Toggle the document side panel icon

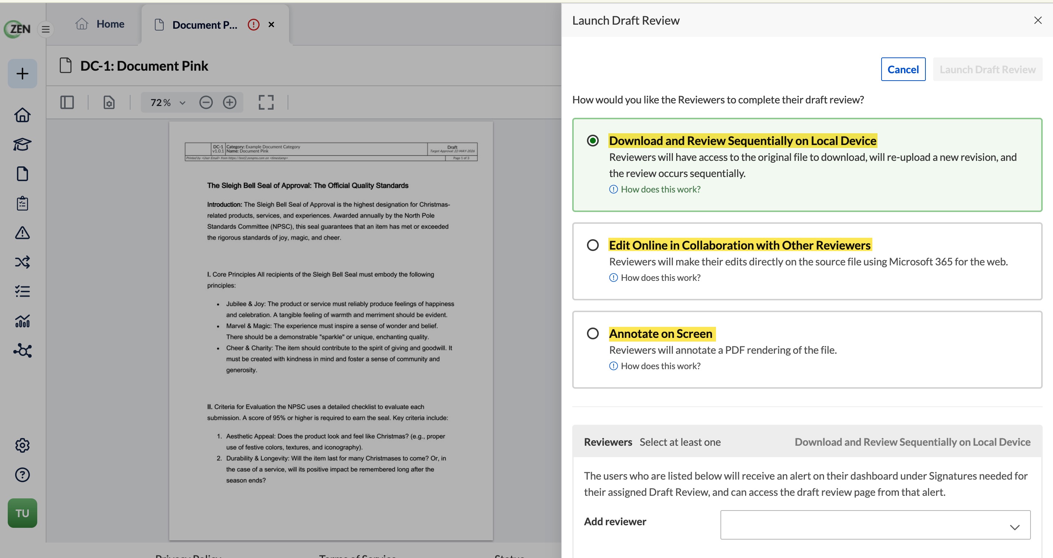coord(67,102)
